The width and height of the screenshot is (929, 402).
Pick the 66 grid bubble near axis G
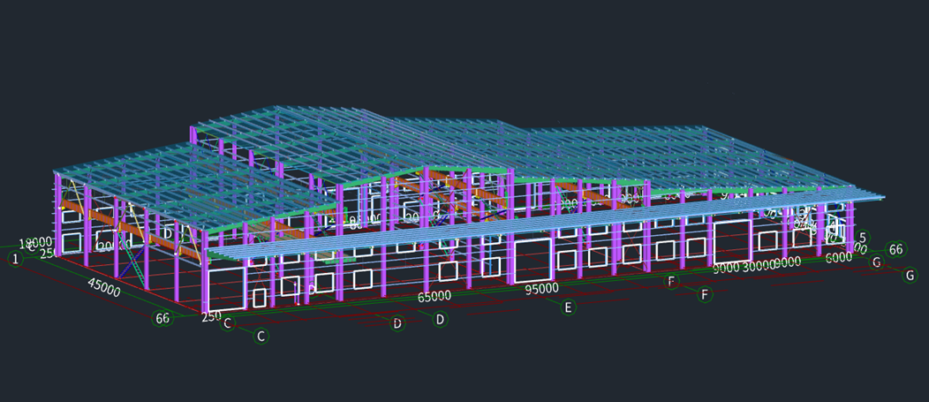(895, 249)
